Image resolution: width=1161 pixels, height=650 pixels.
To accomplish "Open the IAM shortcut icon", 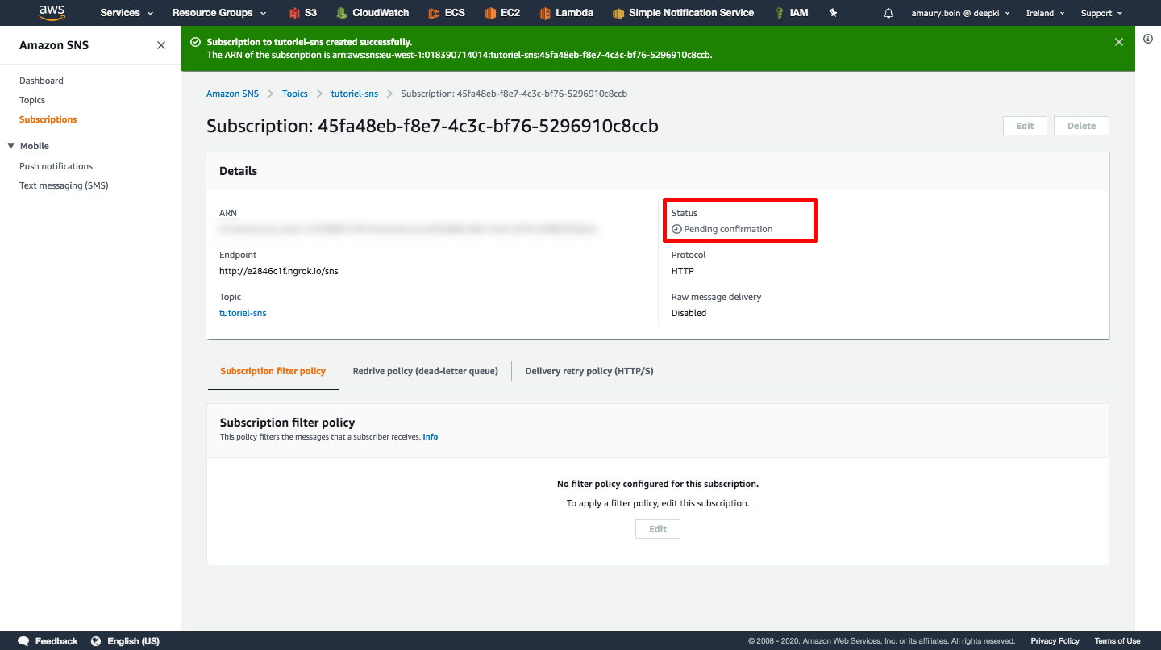I will (x=780, y=13).
